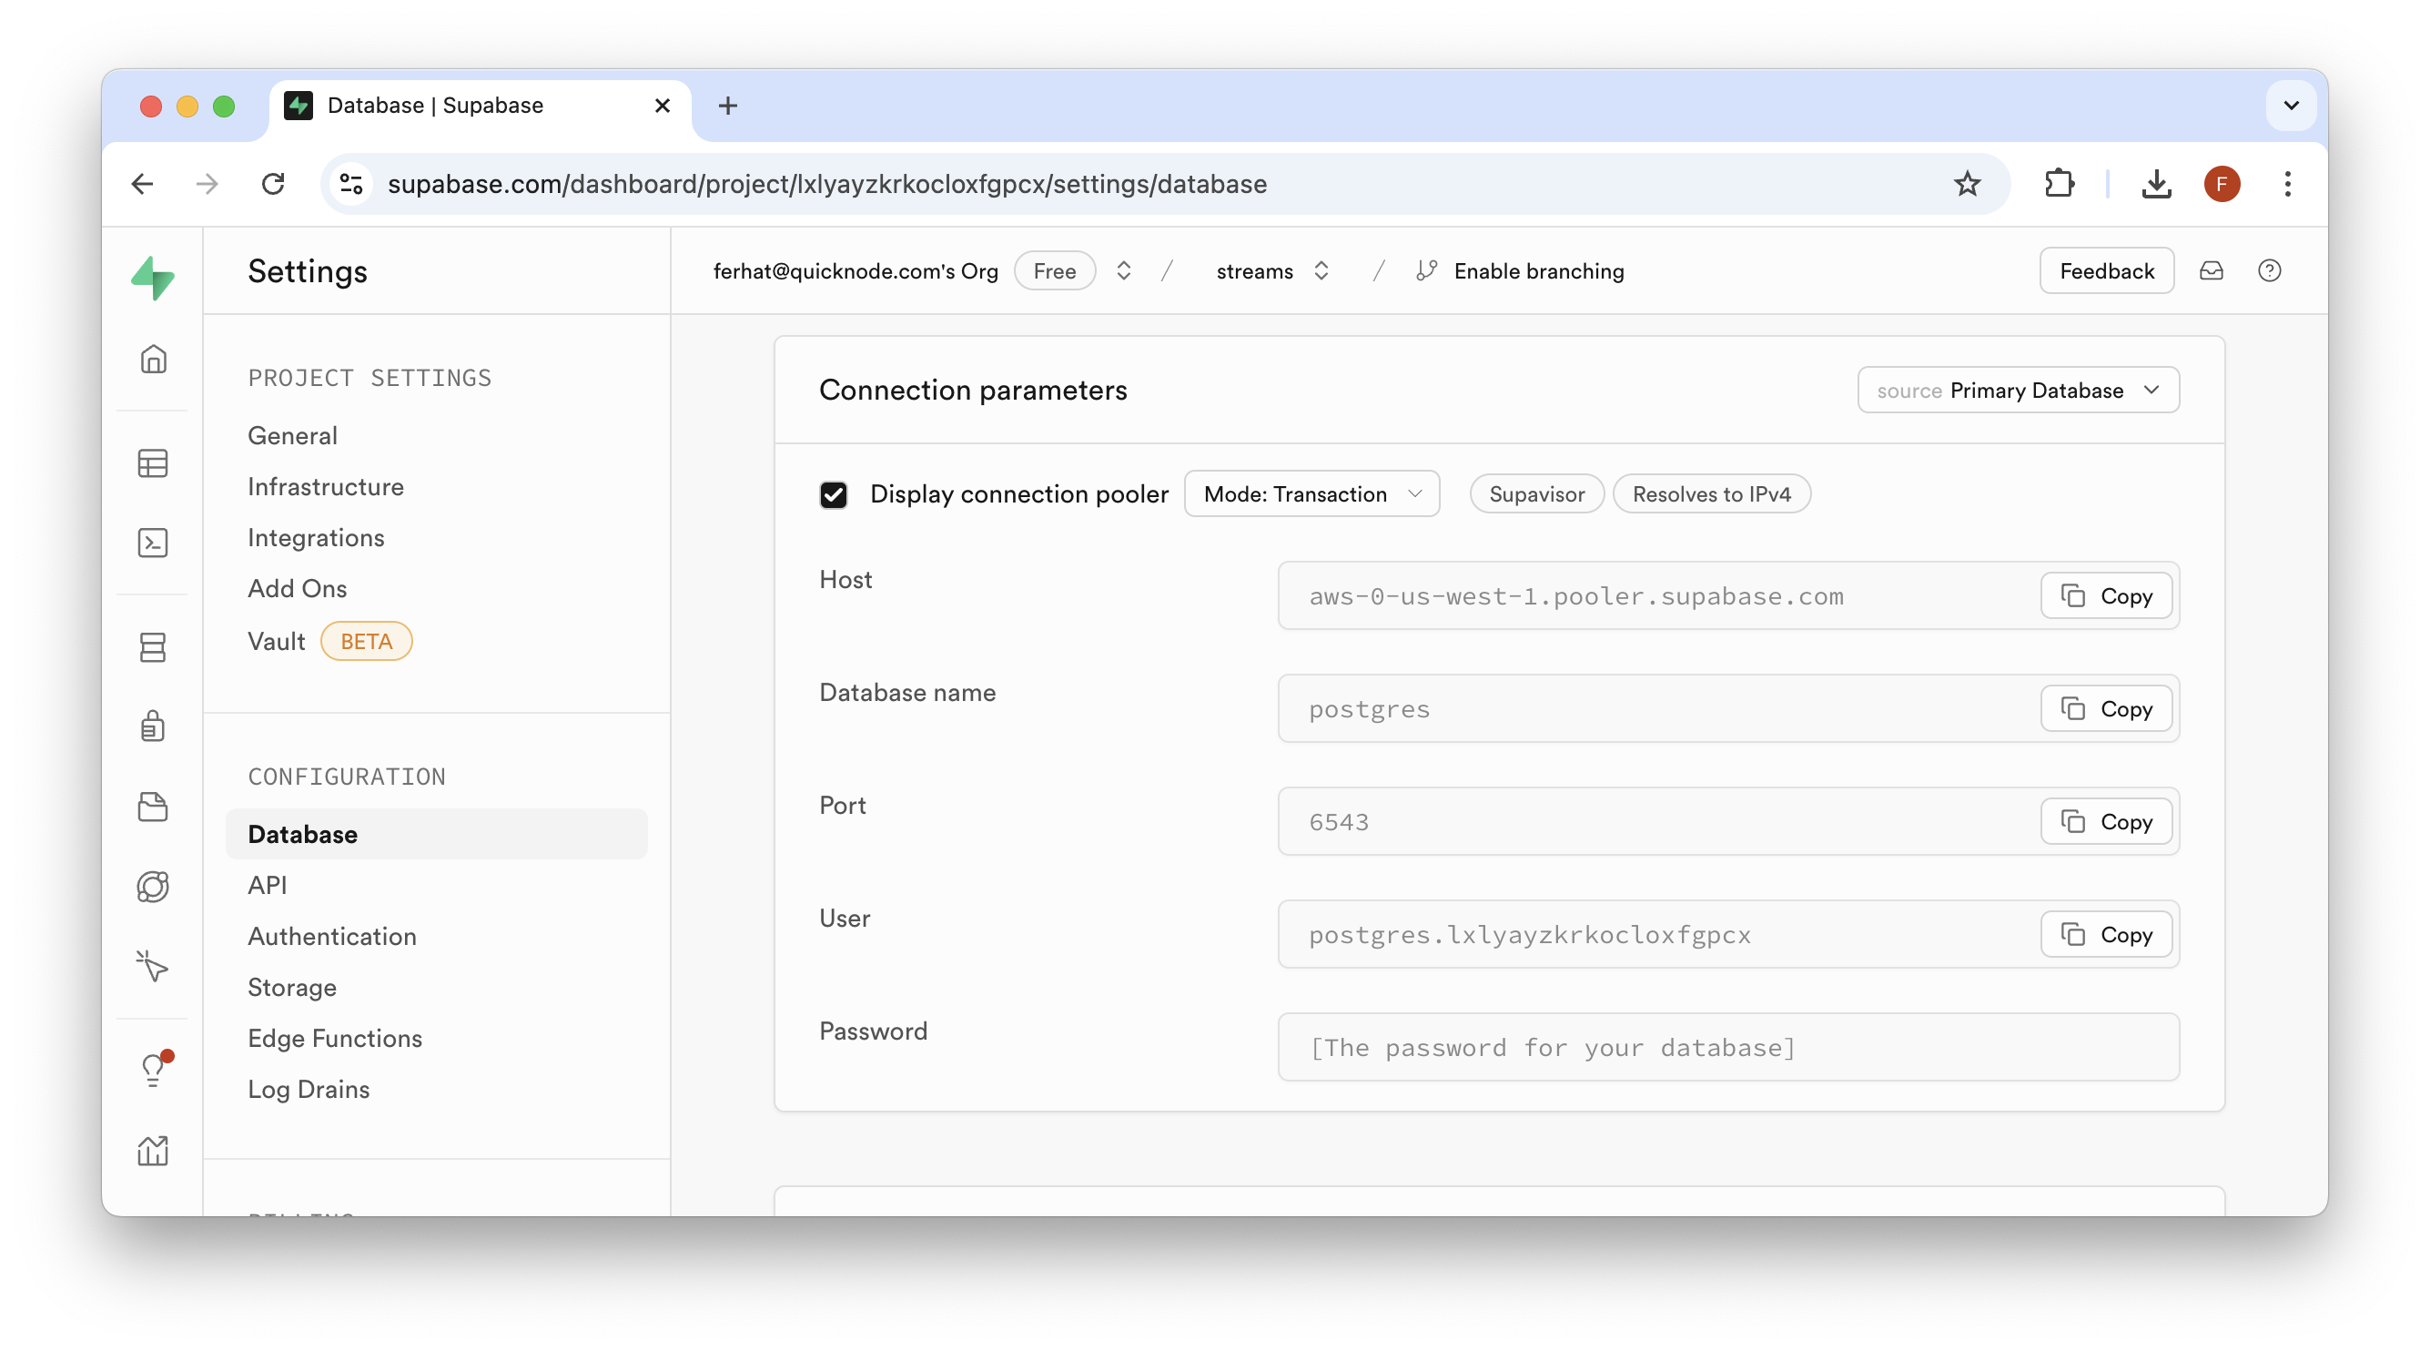
Task: Open Edge Functions configuration
Action: pos(335,1038)
